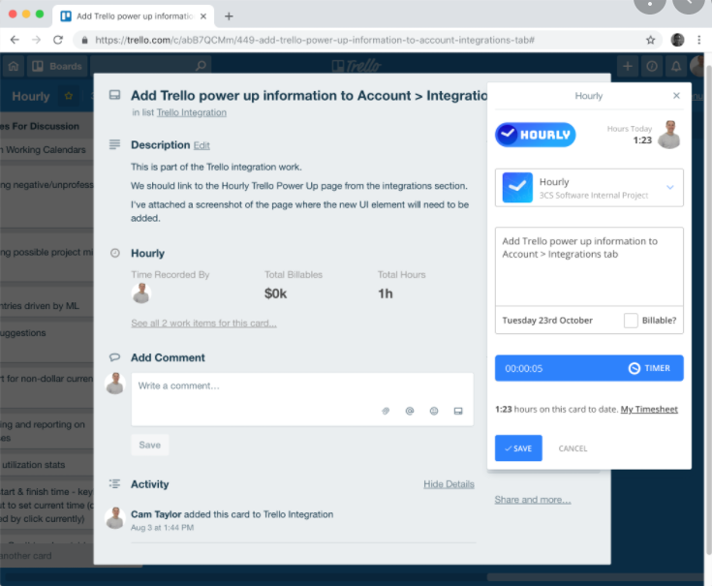This screenshot has width=712, height=586.
Task: Mention a member with the @ icon
Action: [x=410, y=411]
